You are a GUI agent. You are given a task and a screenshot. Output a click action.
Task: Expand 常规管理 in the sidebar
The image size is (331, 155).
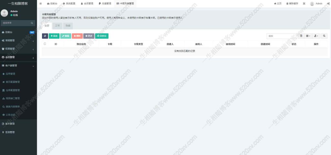click(18, 41)
